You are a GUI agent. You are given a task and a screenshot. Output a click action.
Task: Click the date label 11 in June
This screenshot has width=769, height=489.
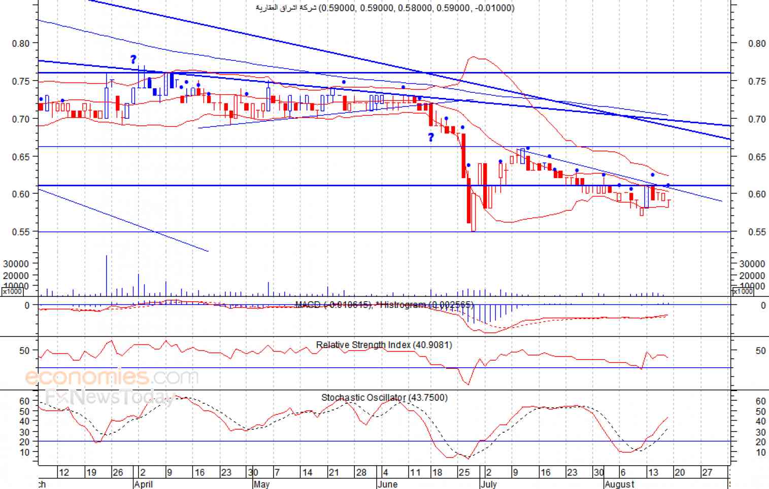pos(415,472)
